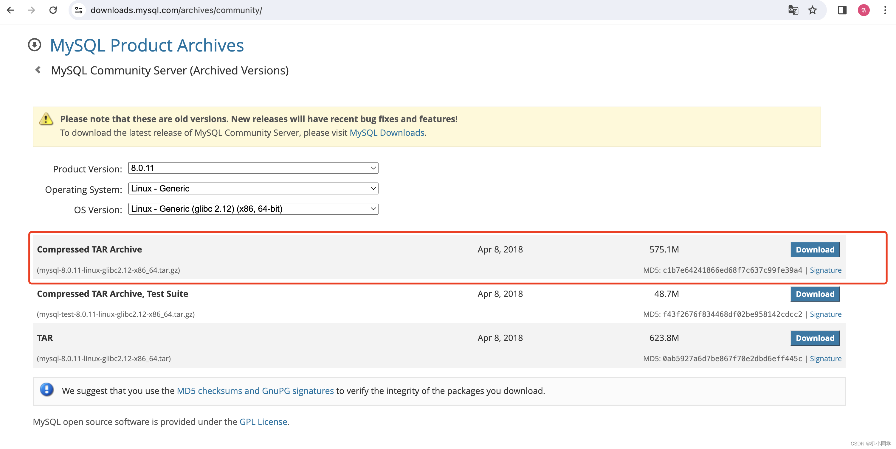Click the Operating System label
The width and height of the screenshot is (896, 449).
[83, 190]
